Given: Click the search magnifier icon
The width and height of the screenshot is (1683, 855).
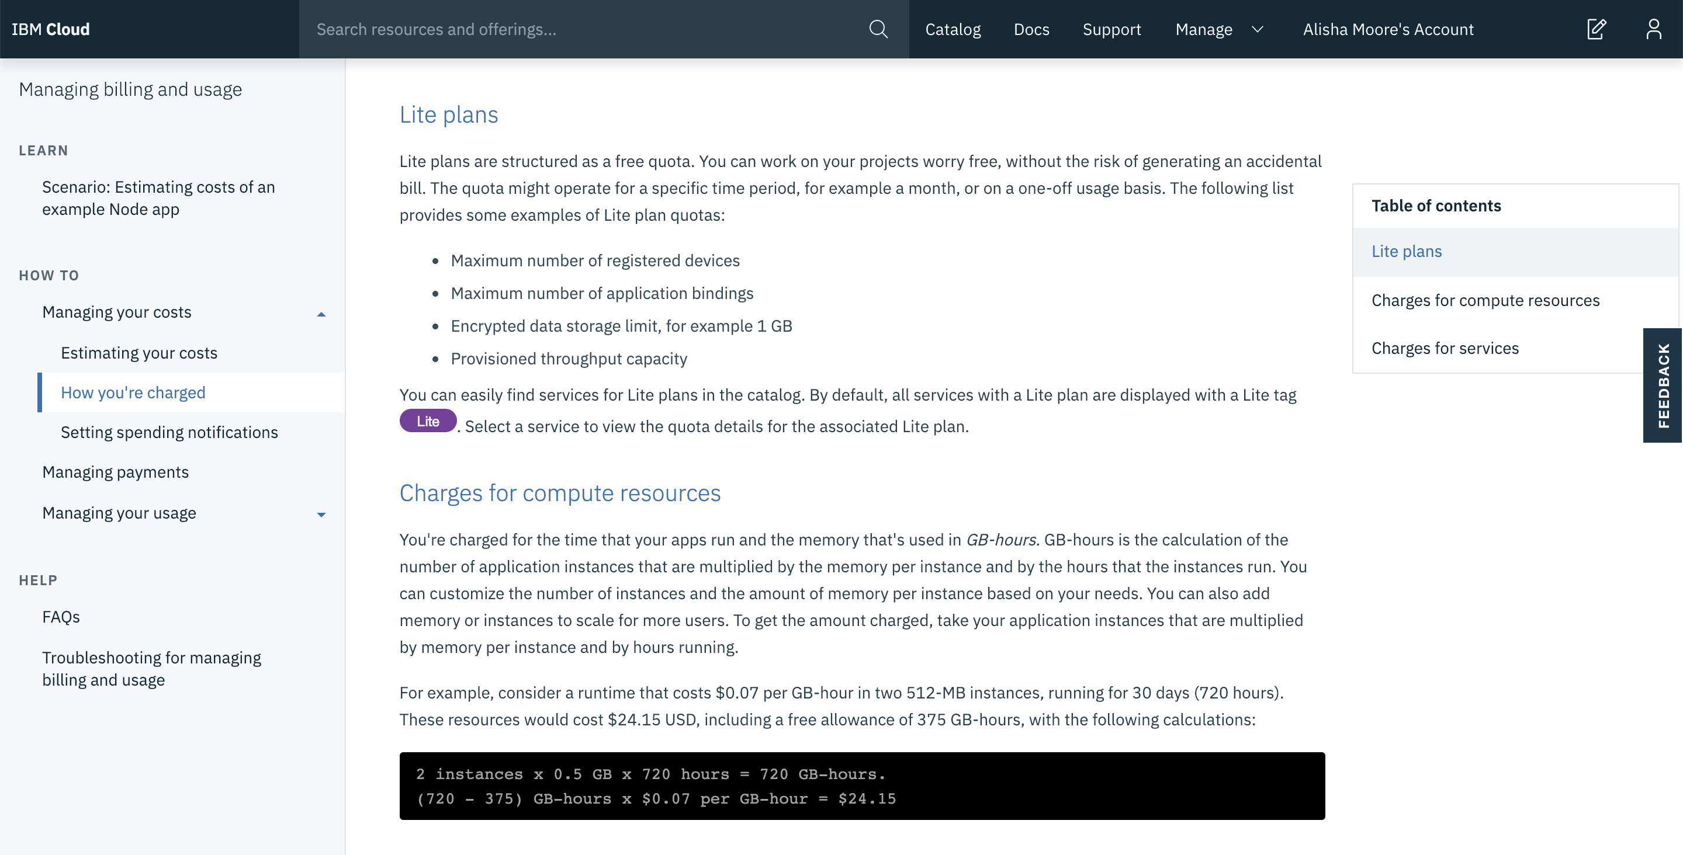Looking at the screenshot, I should click(878, 29).
